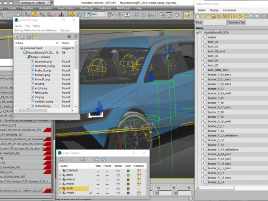The image size is (268, 201).
Task: Click the teapot Render icon
Action: coord(177,15)
